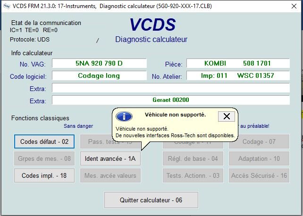Click the Code logiciel field Codage long
The image size is (303, 216).
99,75
